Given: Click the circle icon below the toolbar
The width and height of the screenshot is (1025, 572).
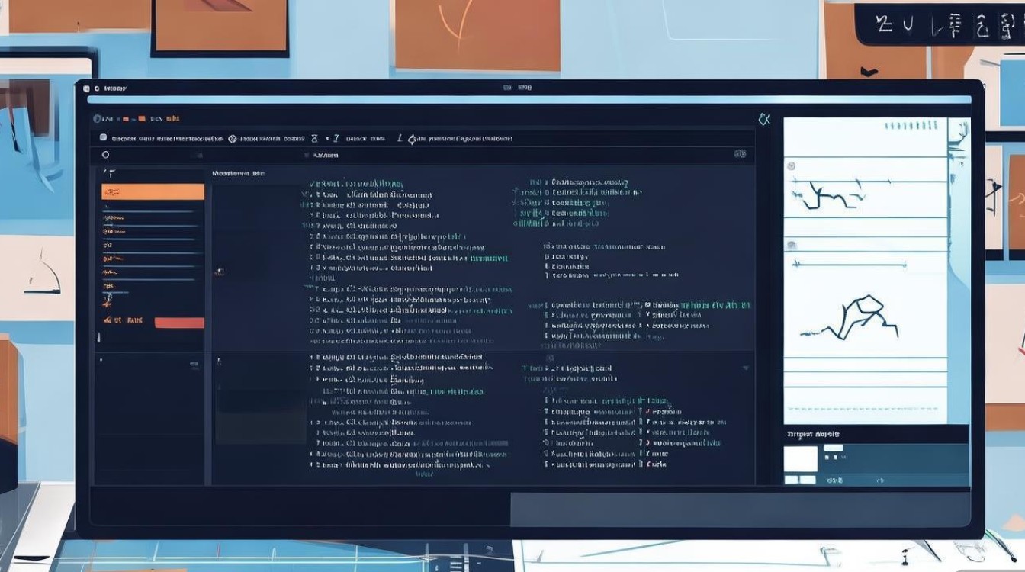Looking at the screenshot, I should point(106,155).
